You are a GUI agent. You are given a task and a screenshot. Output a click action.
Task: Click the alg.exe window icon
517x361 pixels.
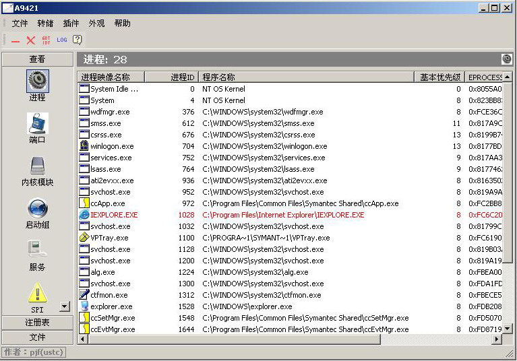84,272
